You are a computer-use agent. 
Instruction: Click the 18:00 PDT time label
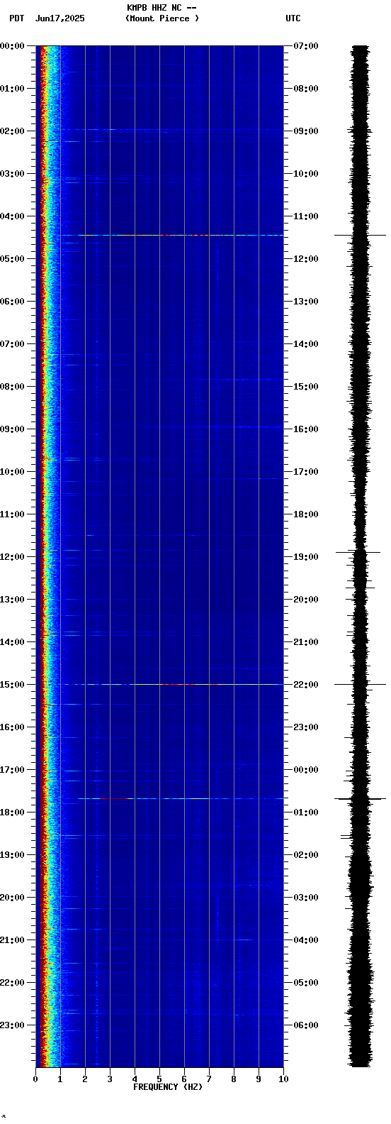point(12,812)
